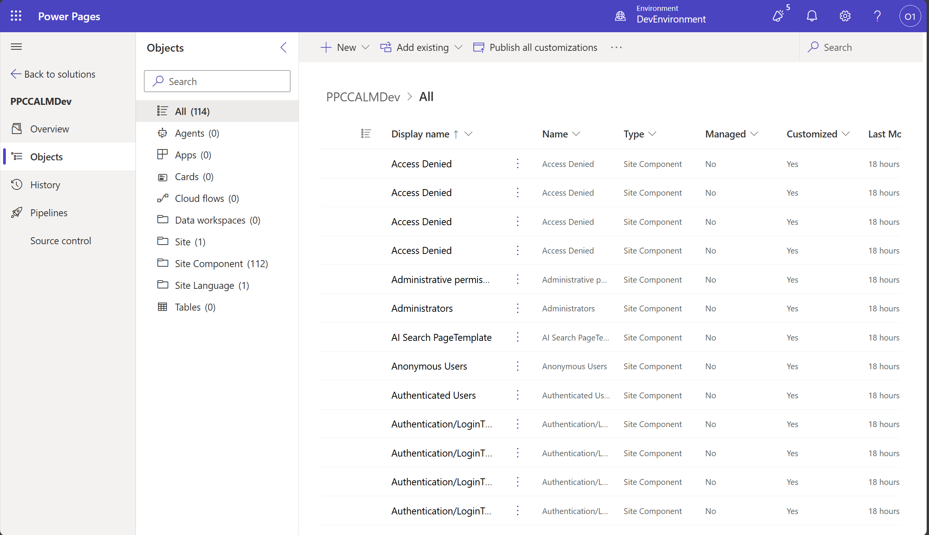
Task: Click the notifications bell icon
Action: pyautogui.click(x=812, y=16)
